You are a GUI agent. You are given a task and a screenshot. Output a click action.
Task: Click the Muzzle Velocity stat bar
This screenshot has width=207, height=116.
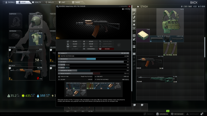[94, 73]
